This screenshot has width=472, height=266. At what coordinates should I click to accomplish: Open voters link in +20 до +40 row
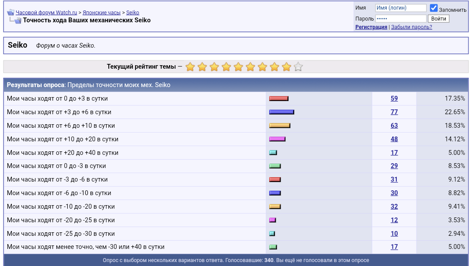394,153
